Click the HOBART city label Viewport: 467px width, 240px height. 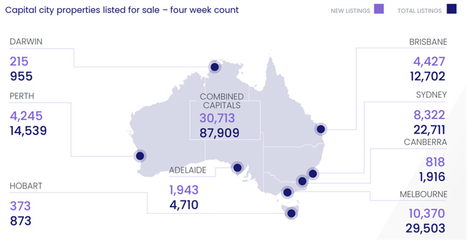[x=26, y=186]
